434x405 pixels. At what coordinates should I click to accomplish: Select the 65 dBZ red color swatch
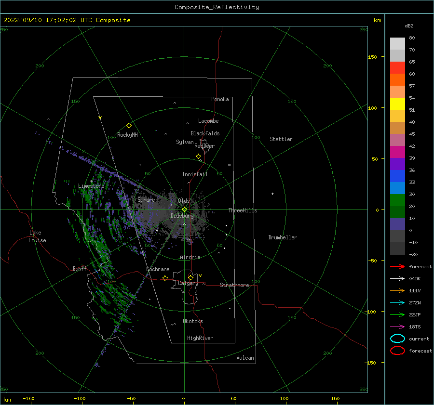point(397,67)
